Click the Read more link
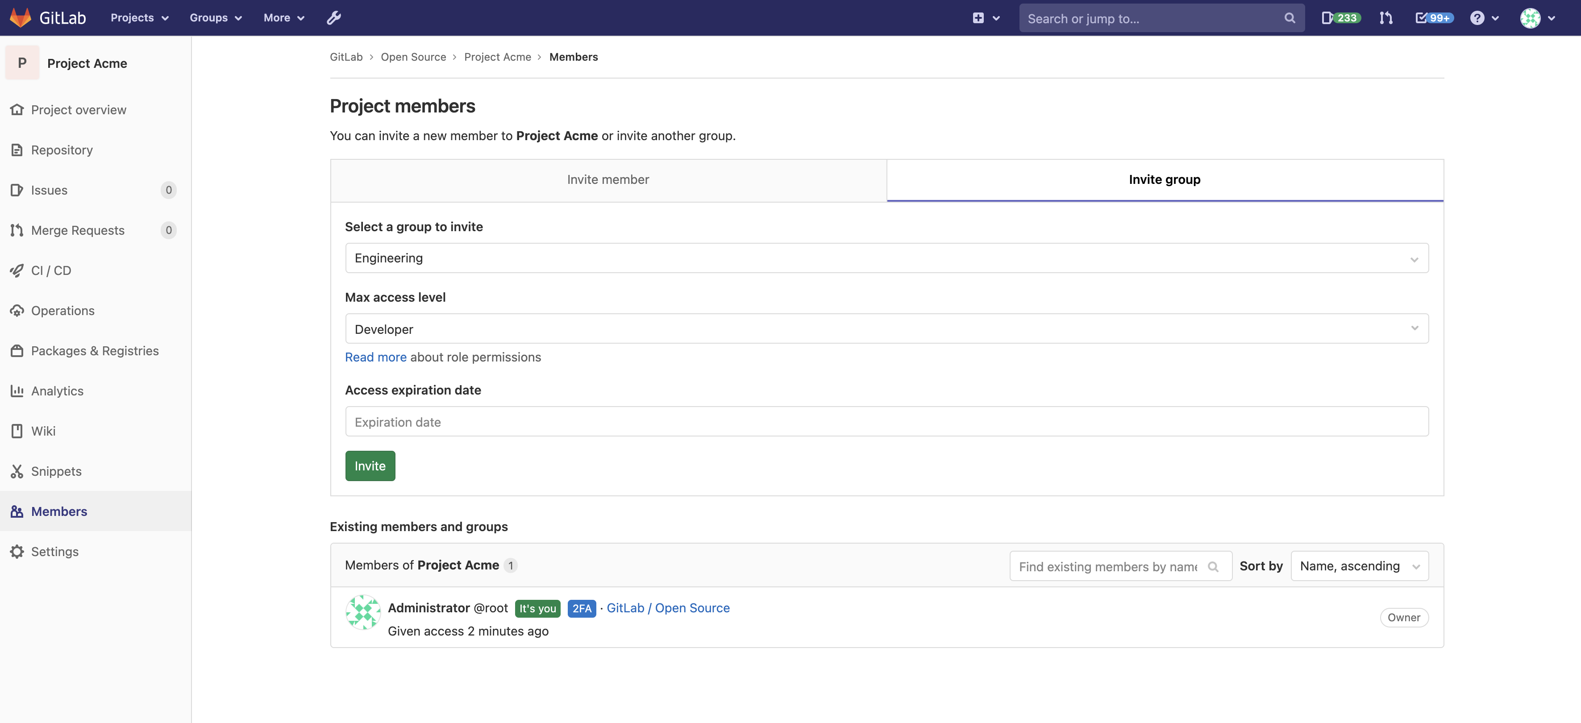The image size is (1581, 723). coord(376,357)
